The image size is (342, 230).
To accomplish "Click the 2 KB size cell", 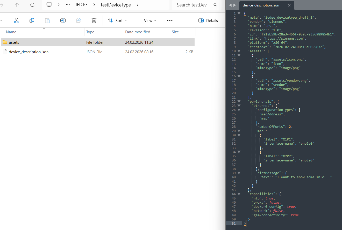I will pyautogui.click(x=189, y=52).
